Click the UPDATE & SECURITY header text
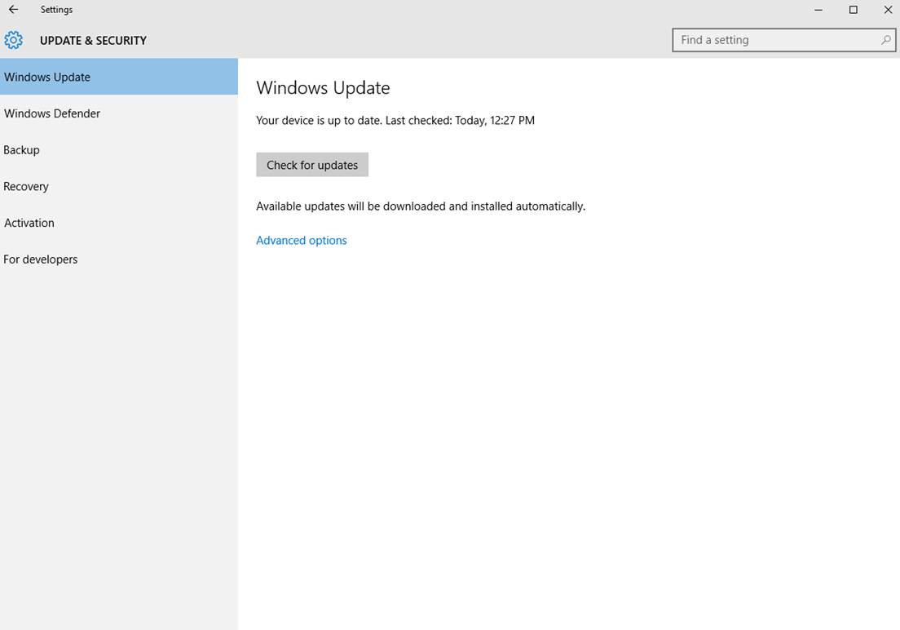Image resolution: width=900 pixels, height=630 pixels. coord(93,40)
